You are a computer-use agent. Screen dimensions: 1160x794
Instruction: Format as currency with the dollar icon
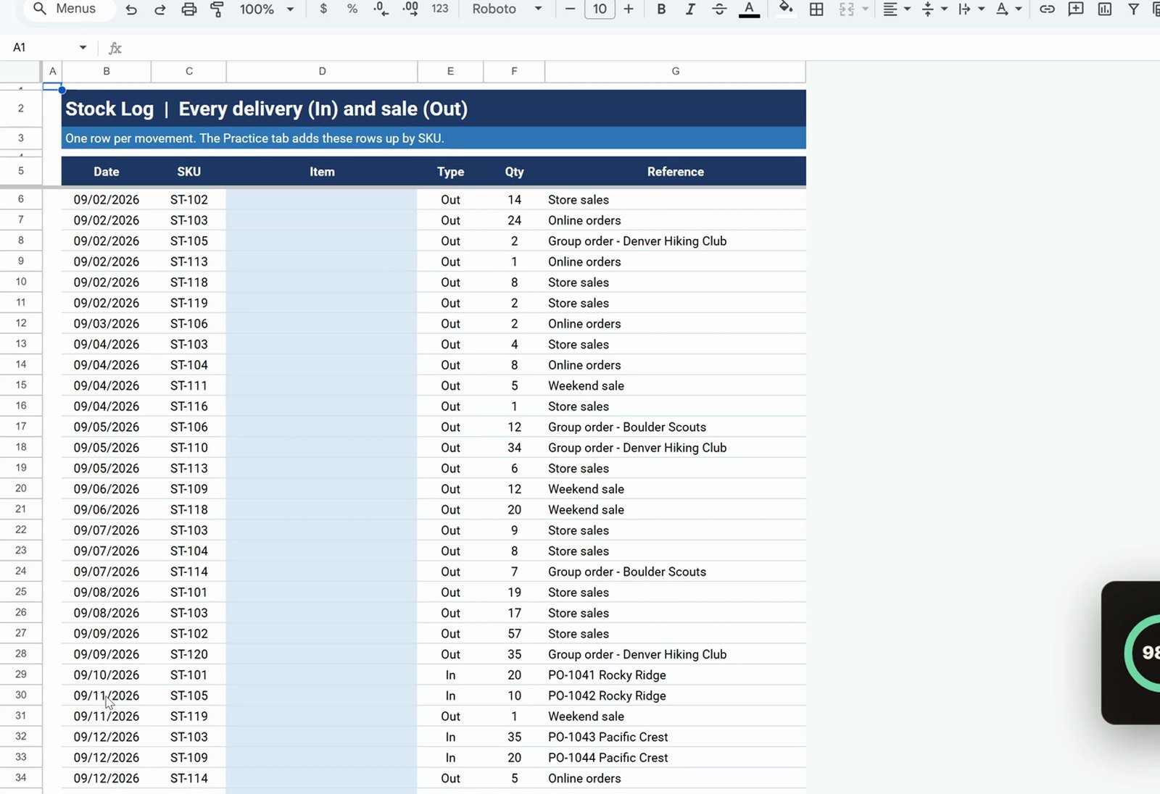click(x=323, y=9)
